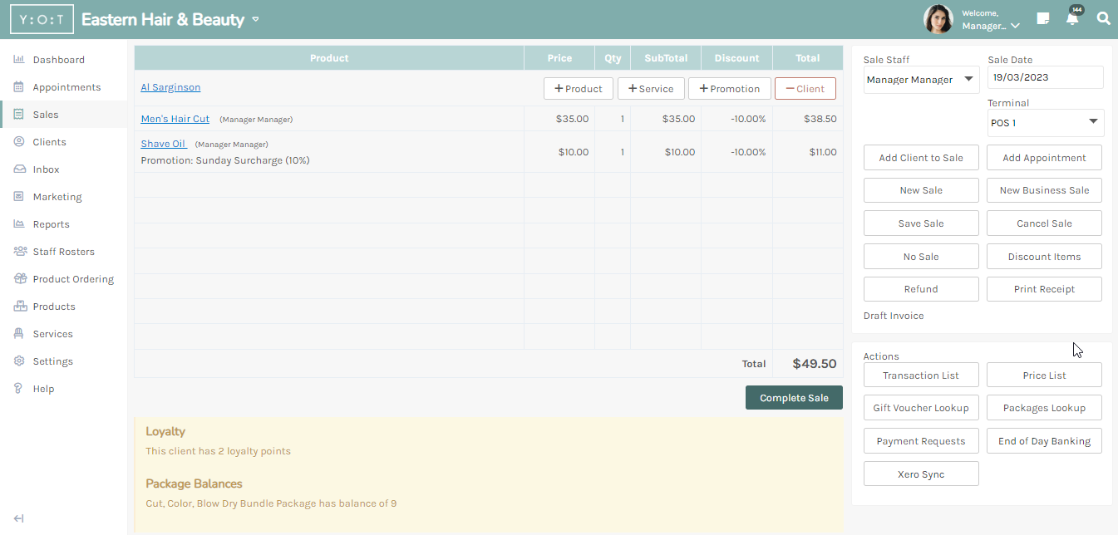1118x535 pixels.
Task: Click the Clients person icon
Action: (19, 142)
